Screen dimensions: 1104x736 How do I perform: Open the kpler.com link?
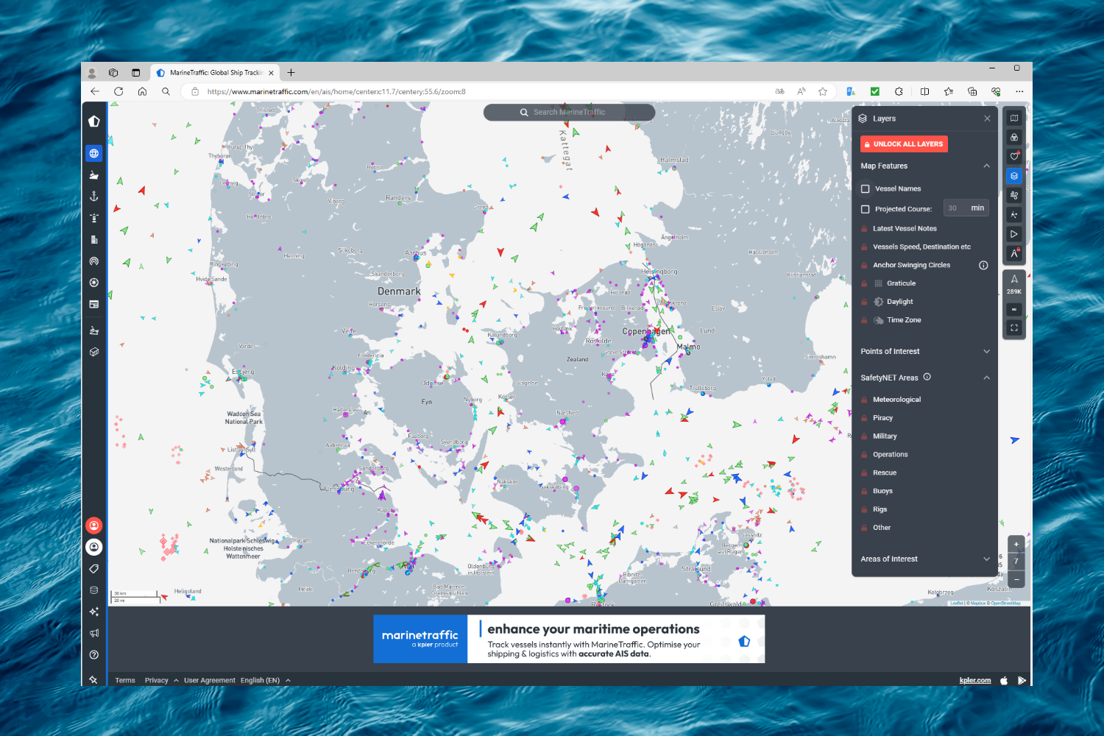pyautogui.click(x=975, y=679)
